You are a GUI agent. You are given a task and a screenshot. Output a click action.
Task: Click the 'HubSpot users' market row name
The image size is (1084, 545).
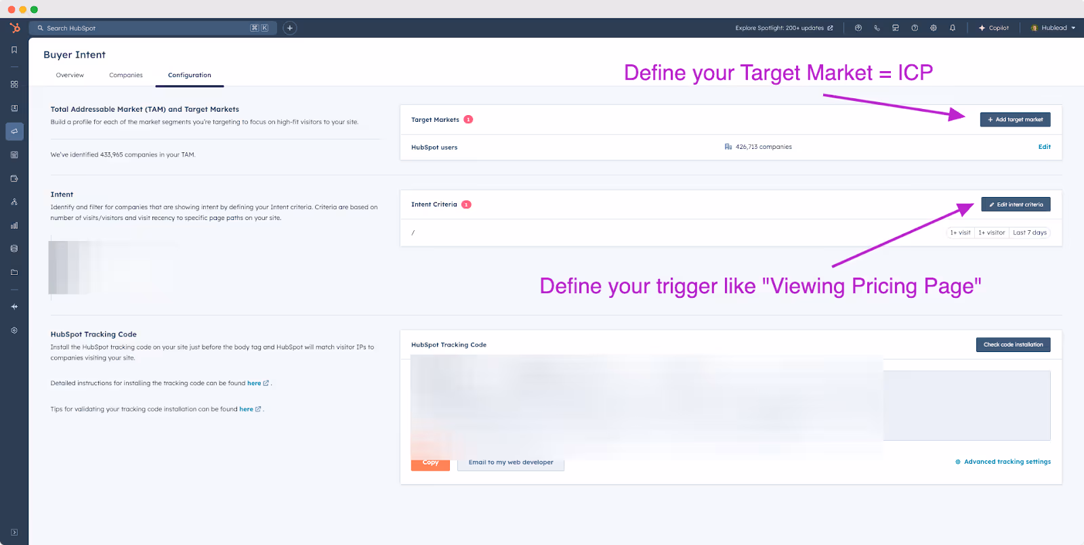(x=434, y=148)
